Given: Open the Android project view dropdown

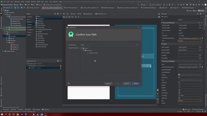Looking at the screenshot, I should click(8, 8).
